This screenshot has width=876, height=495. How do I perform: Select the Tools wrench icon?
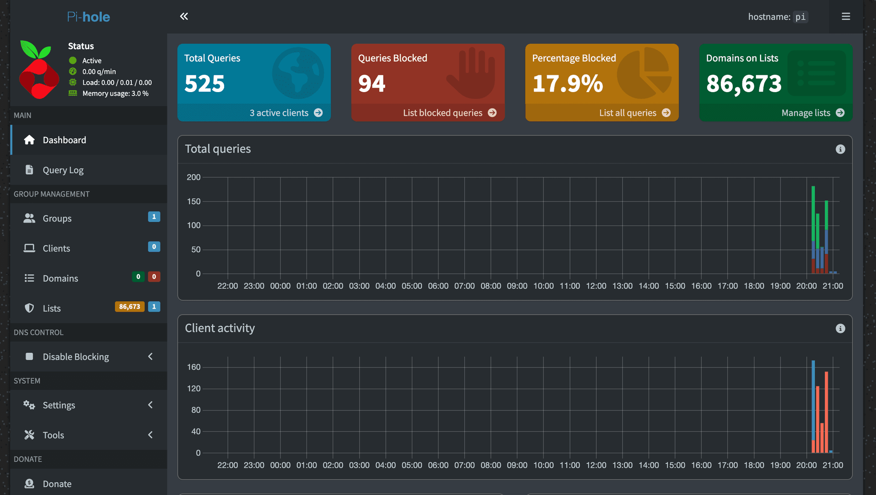pos(29,435)
